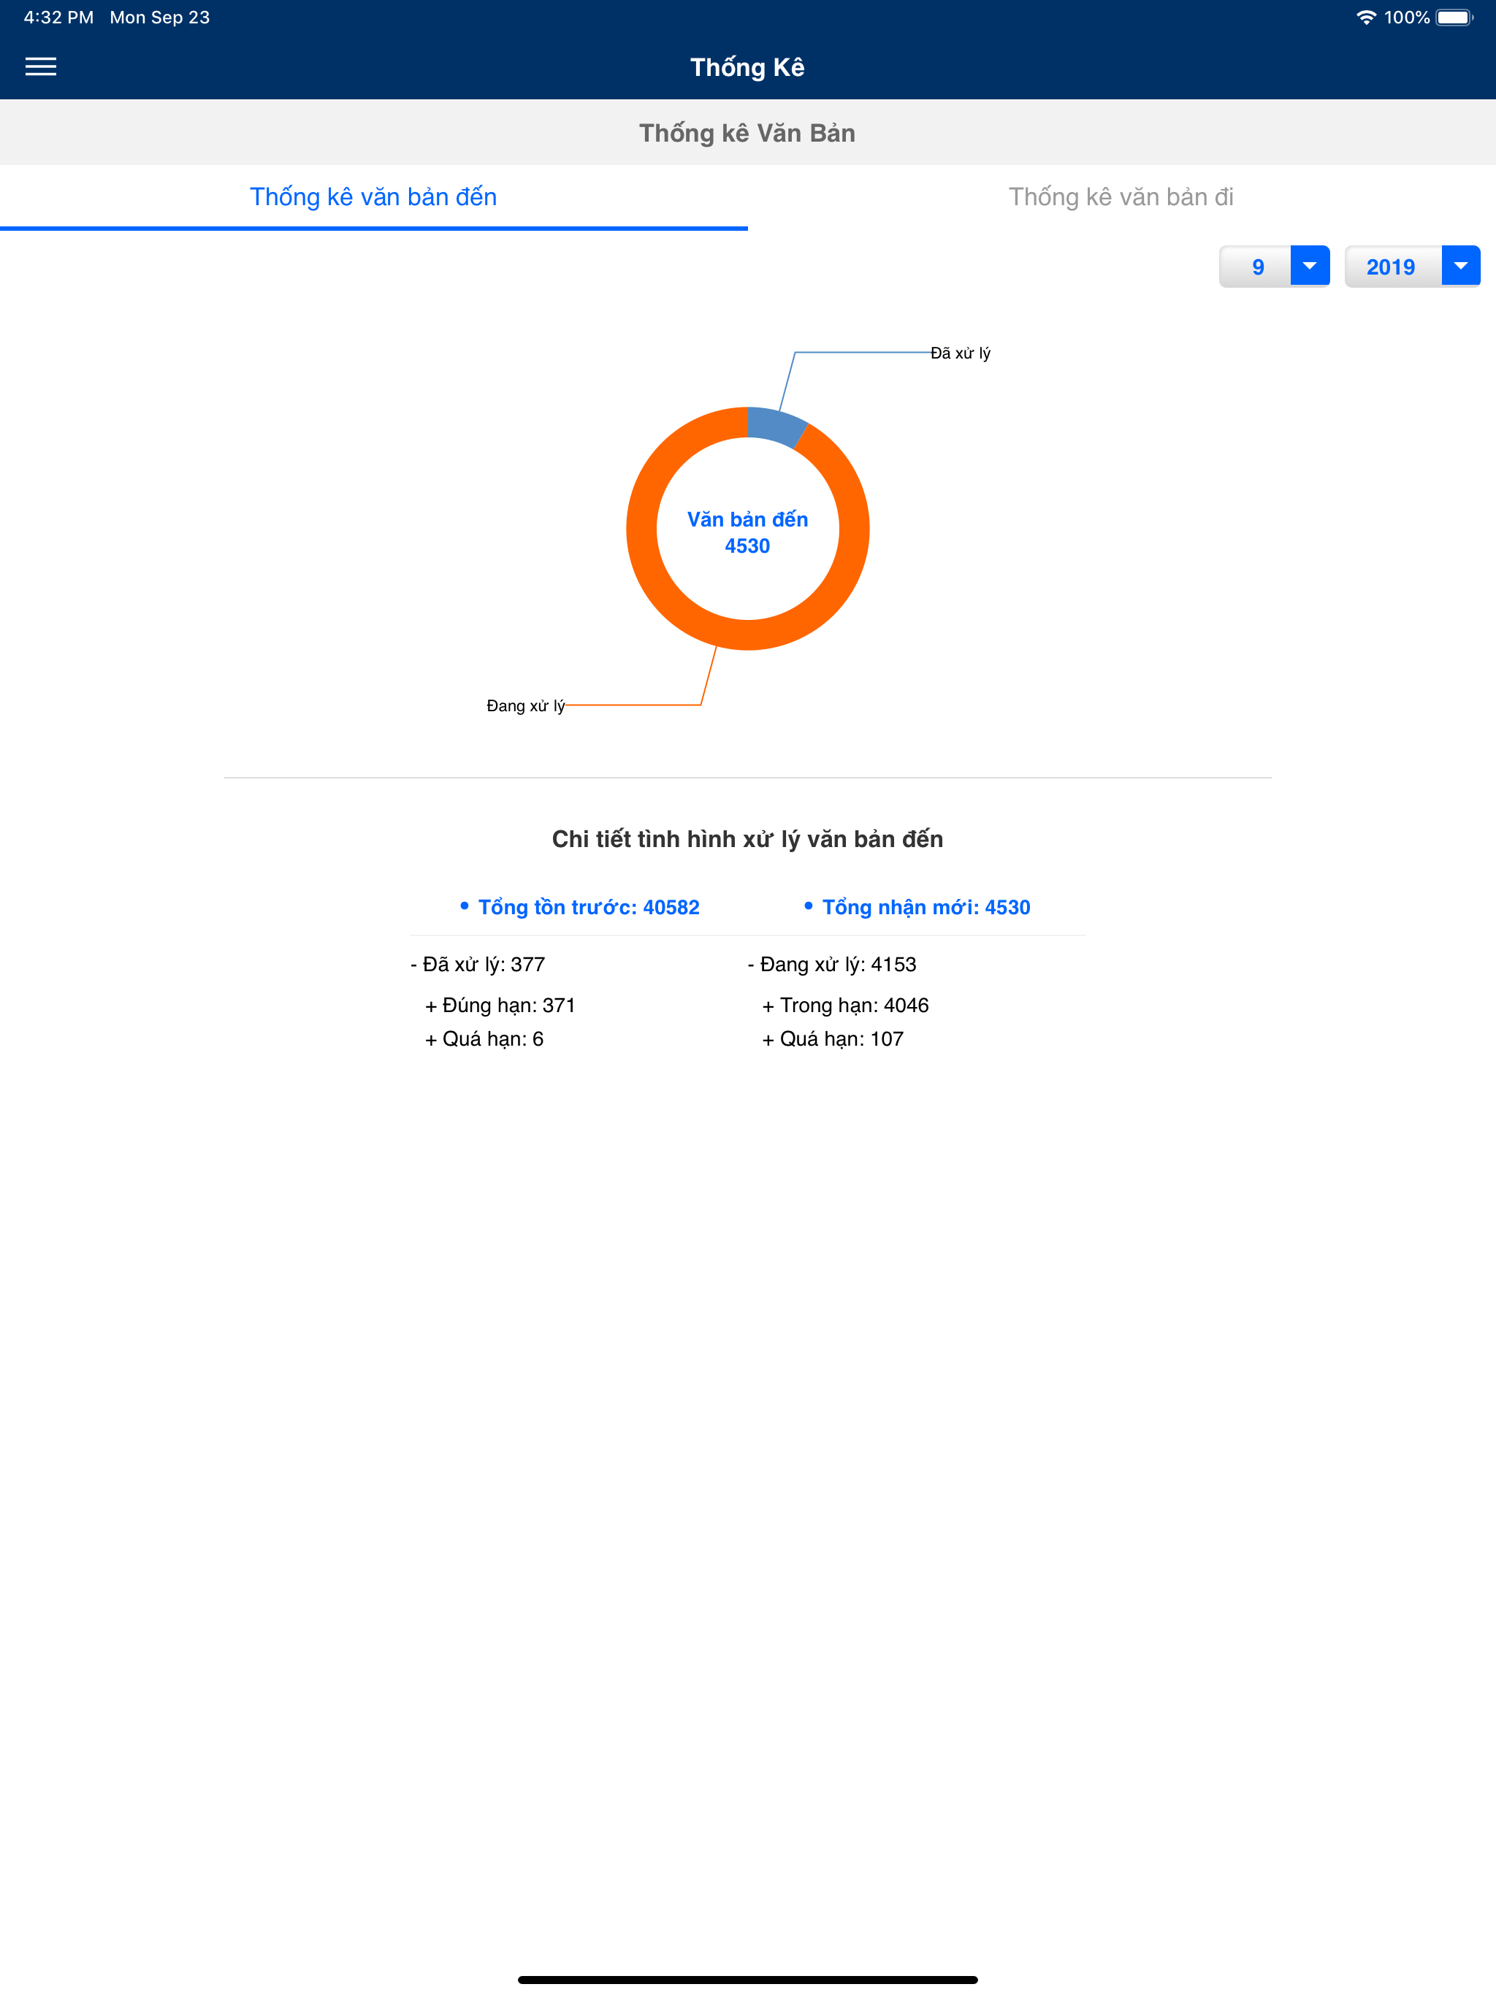1496x1995 pixels.
Task: Tap the Đang xử lý chart label
Action: pyautogui.click(x=526, y=705)
